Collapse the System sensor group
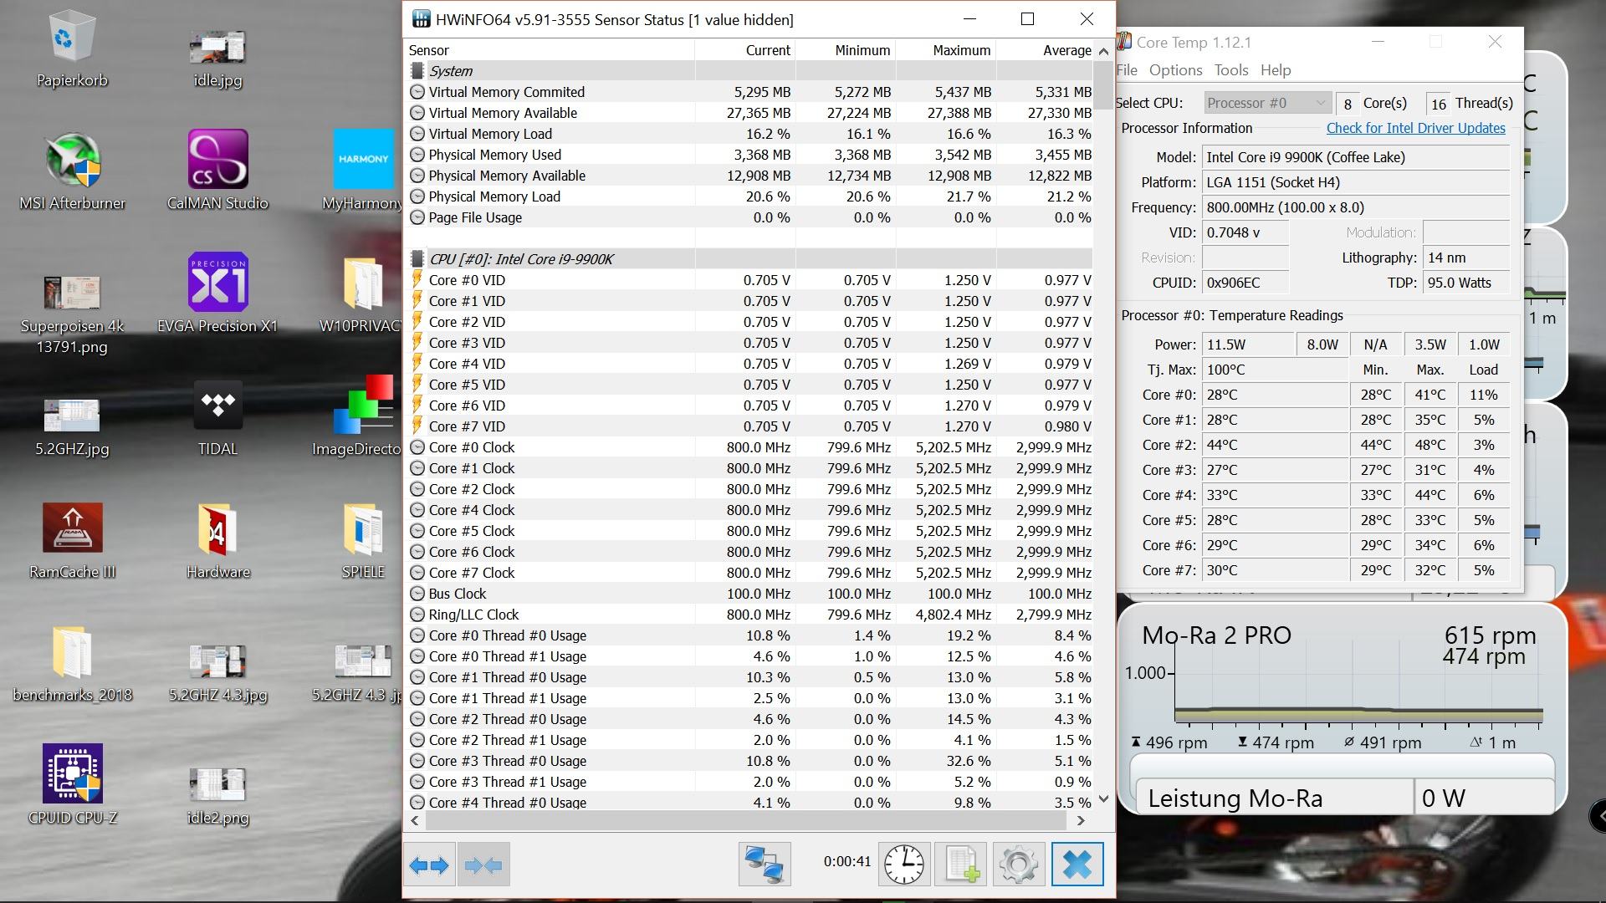The width and height of the screenshot is (1606, 903). coord(417,71)
